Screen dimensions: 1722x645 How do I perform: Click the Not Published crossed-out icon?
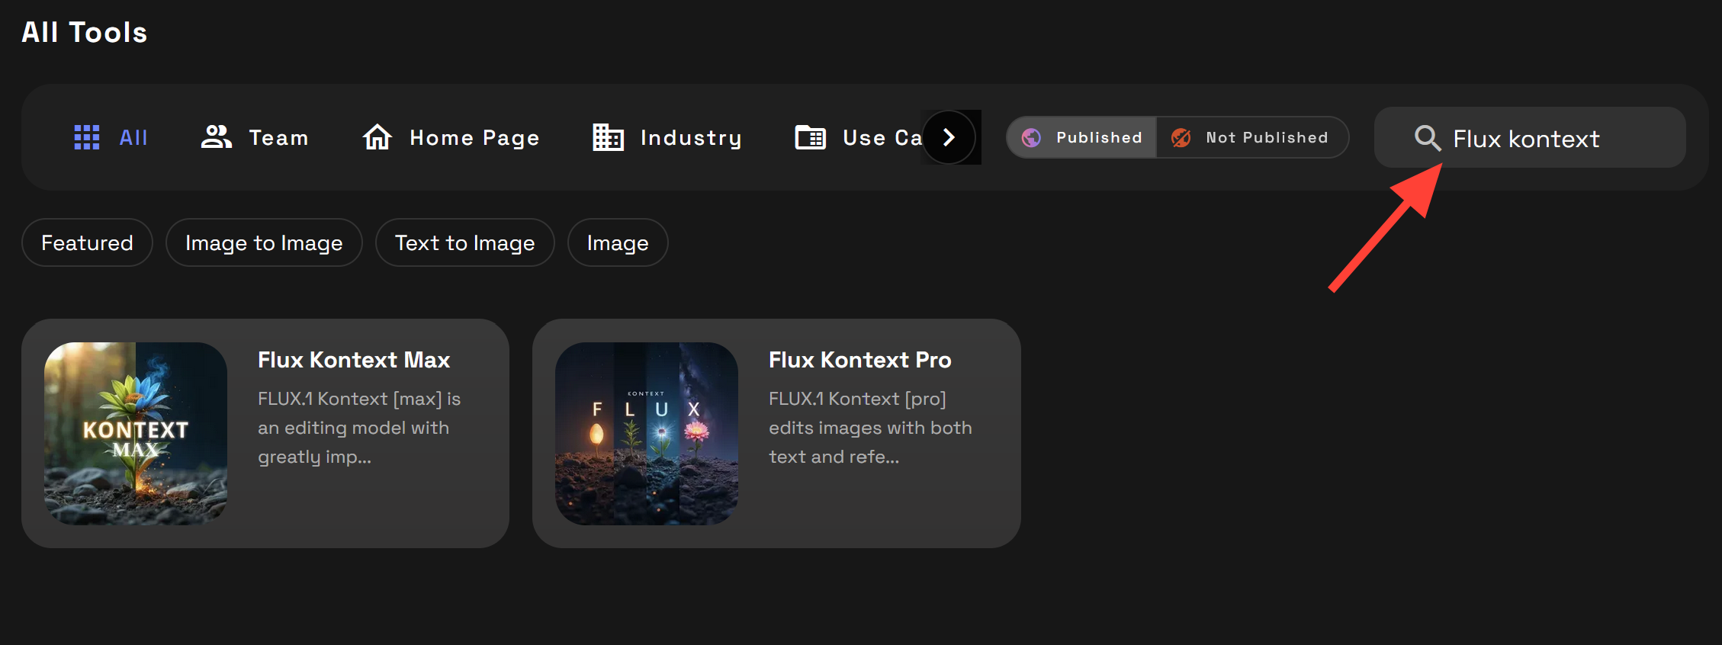[x=1181, y=137]
